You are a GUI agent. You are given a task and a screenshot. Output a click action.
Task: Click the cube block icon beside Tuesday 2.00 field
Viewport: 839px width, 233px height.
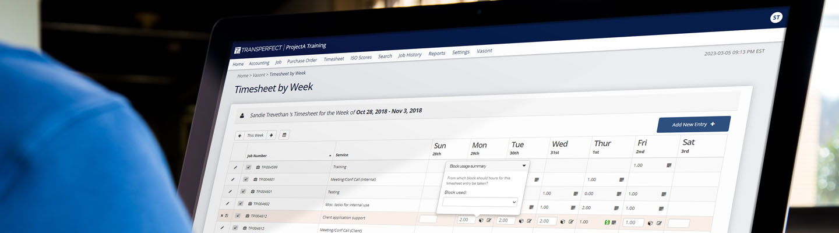click(521, 221)
